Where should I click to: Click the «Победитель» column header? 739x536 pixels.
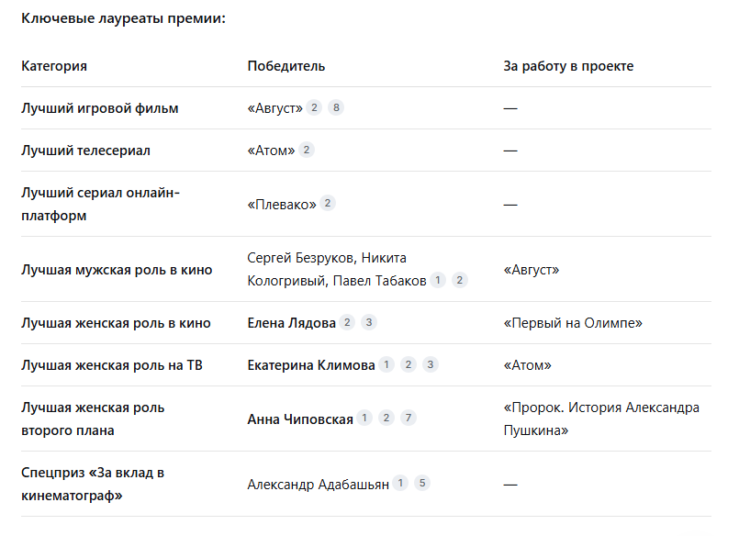(286, 66)
